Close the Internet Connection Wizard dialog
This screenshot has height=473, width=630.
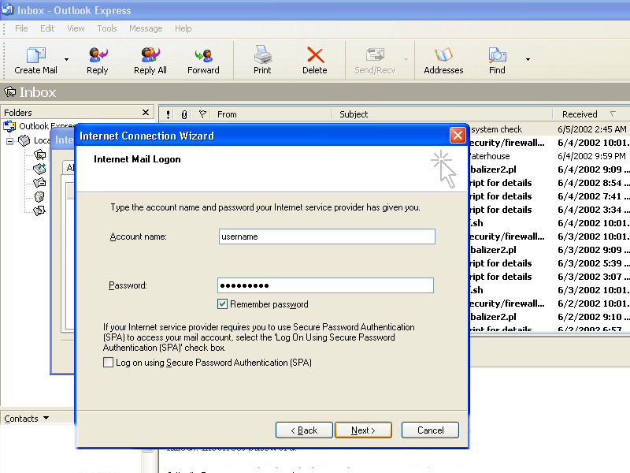458,135
